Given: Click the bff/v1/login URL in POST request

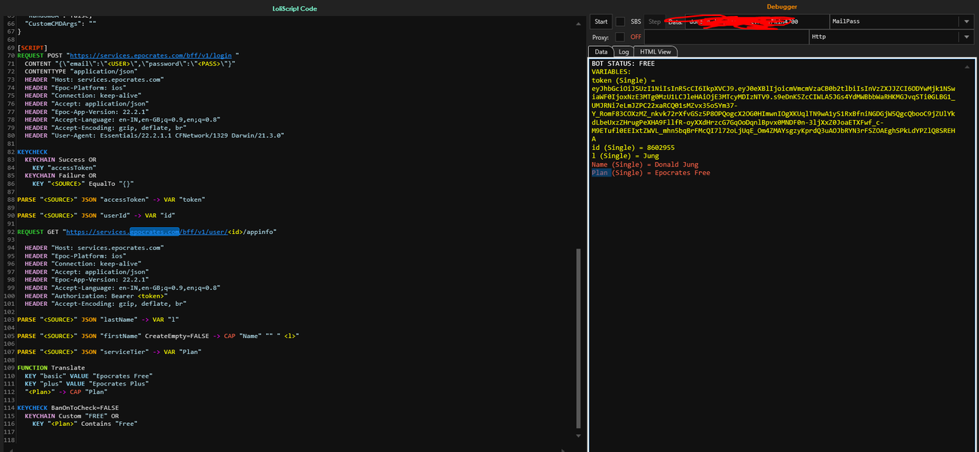Looking at the screenshot, I should click(x=152, y=56).
